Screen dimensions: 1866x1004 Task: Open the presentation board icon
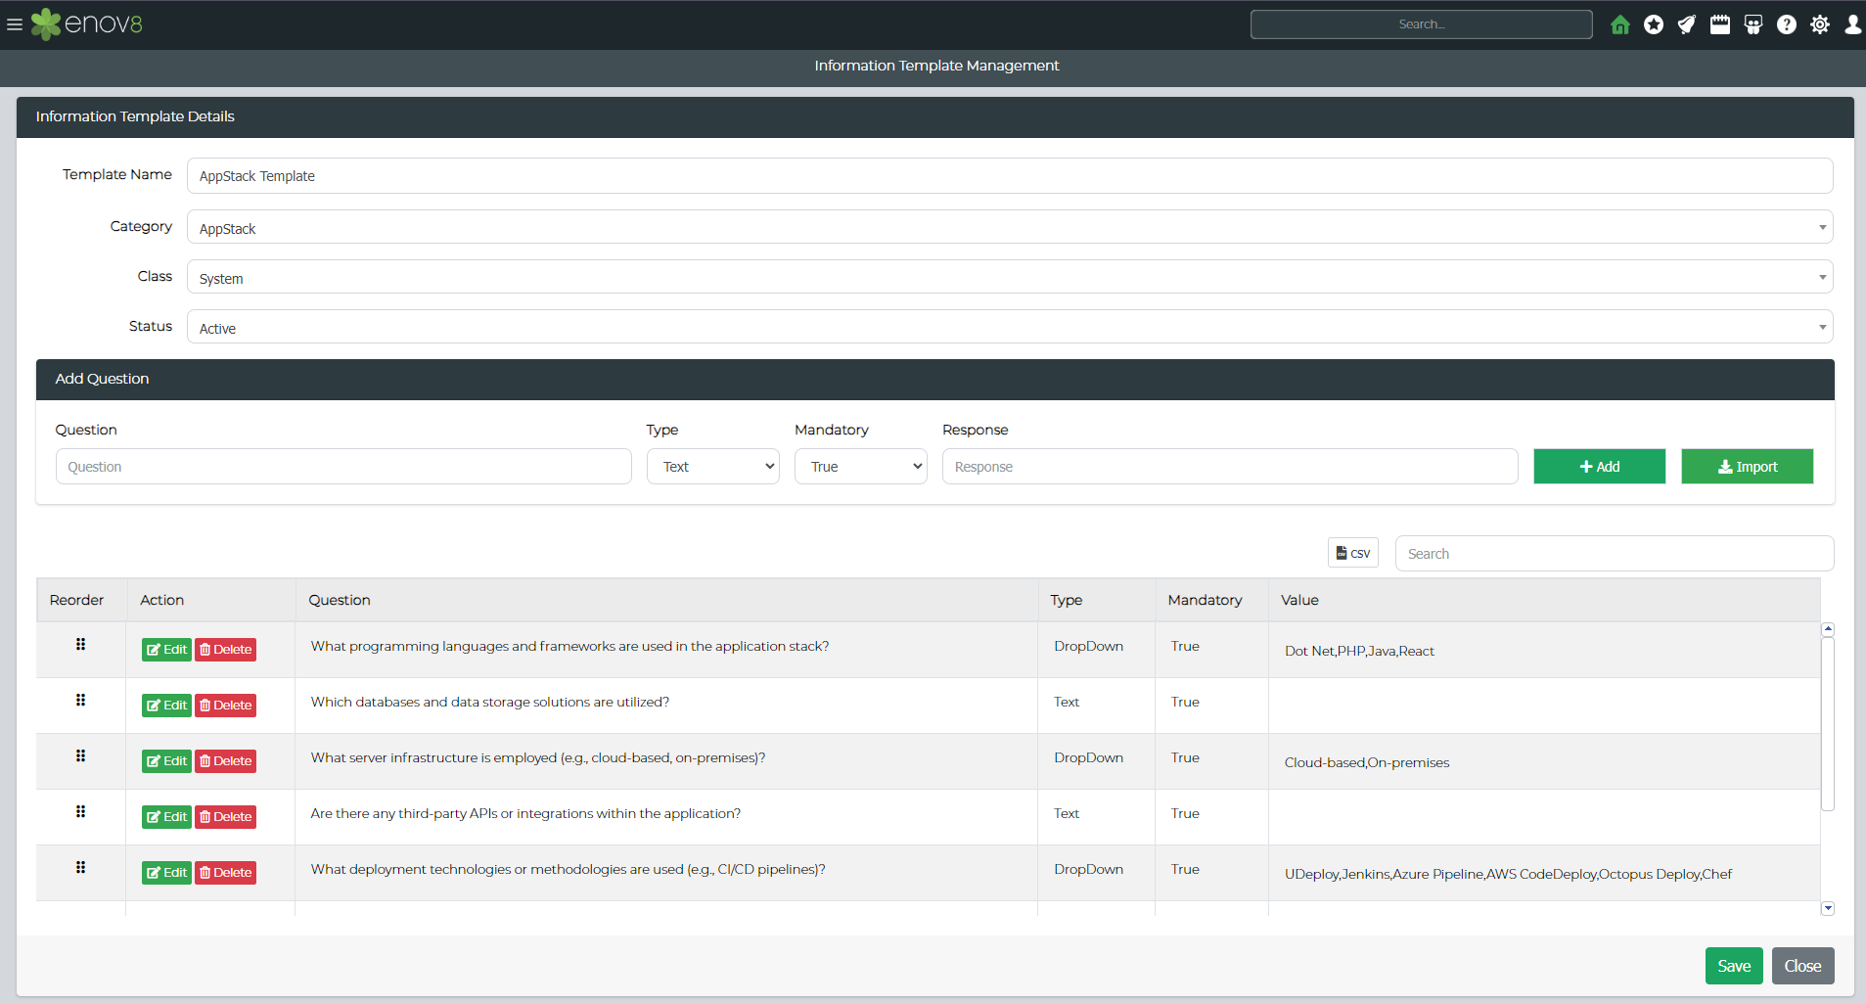pos(1753,24)
